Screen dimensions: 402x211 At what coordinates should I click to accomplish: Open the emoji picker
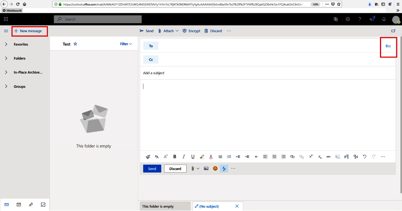click(x=215, y=168)
